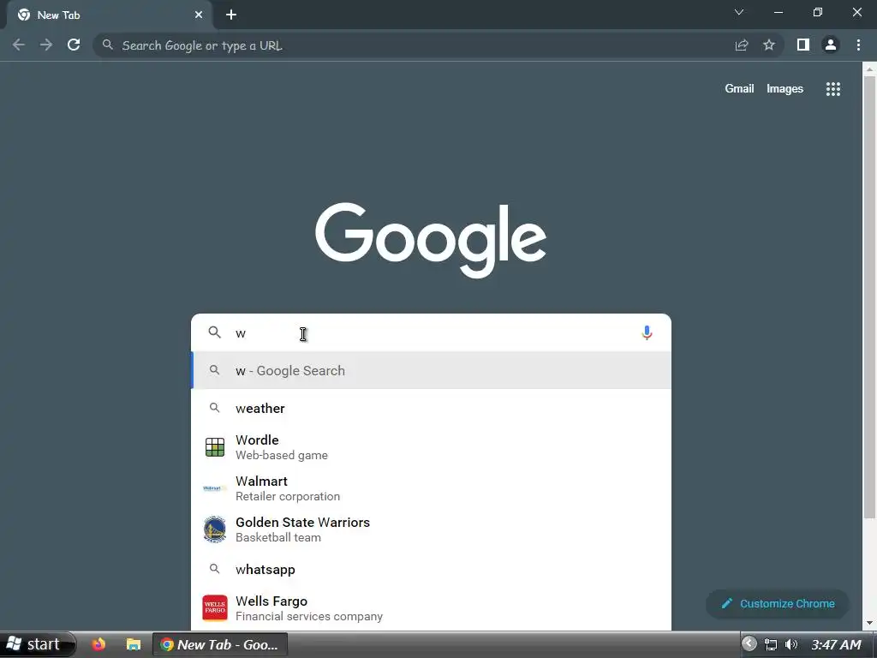Launch Firefox from the taskbar
The height and width of the screenshot is (658, 877).
(x=99, y=644)
